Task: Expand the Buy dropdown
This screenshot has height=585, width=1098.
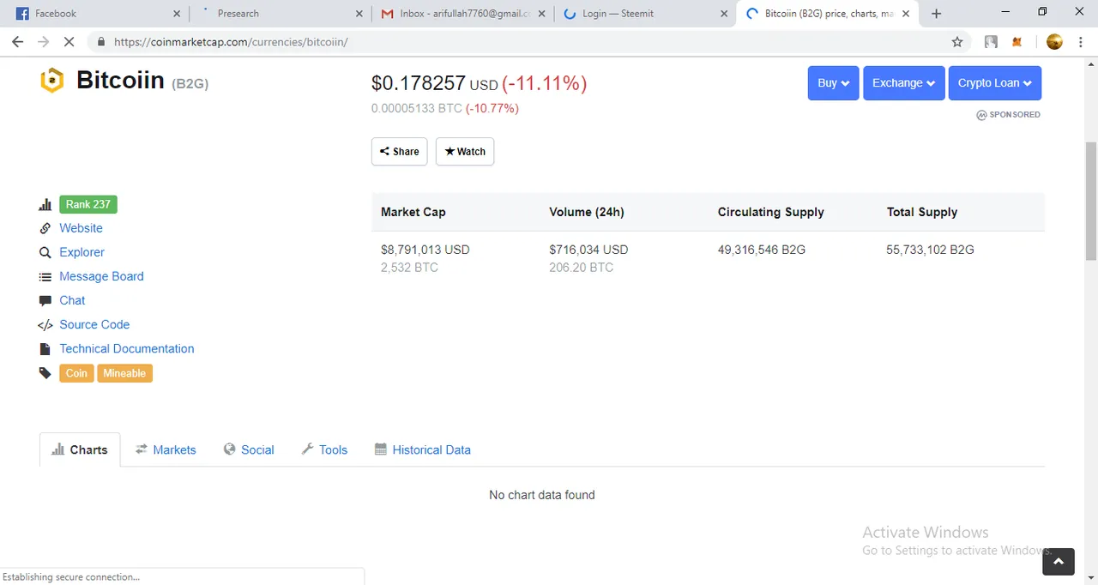Action: point(833,83)
